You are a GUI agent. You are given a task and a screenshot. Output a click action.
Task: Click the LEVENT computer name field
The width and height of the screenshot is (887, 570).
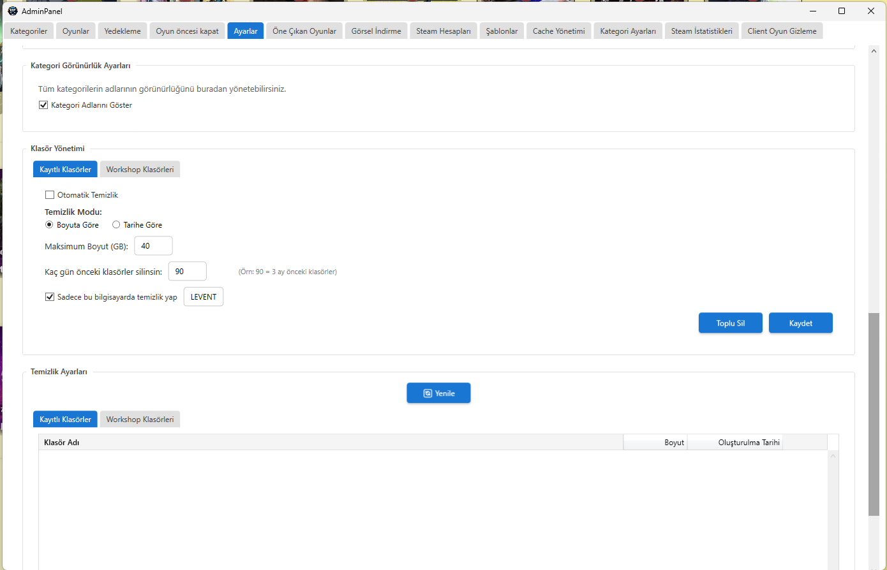pos(204,296)
